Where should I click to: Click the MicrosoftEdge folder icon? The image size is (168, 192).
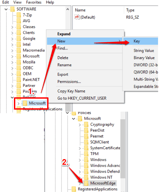[86, 183]
